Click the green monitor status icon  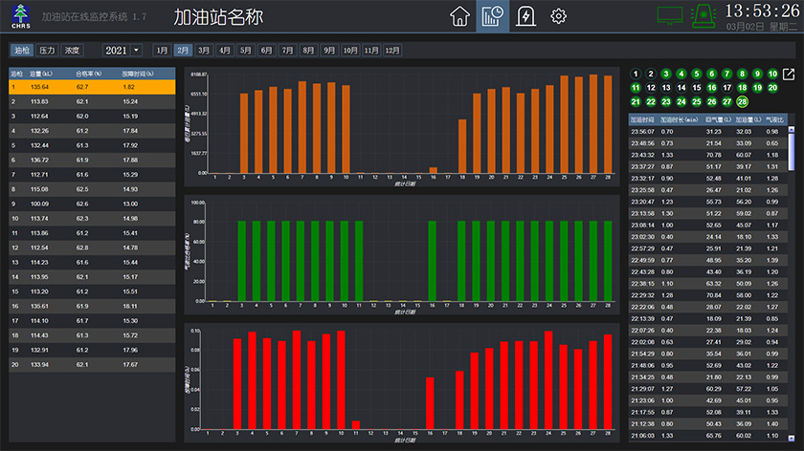tap(670, 15)
